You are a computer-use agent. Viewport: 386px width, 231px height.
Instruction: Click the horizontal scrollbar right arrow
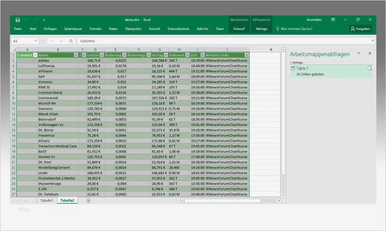point(279,201)
